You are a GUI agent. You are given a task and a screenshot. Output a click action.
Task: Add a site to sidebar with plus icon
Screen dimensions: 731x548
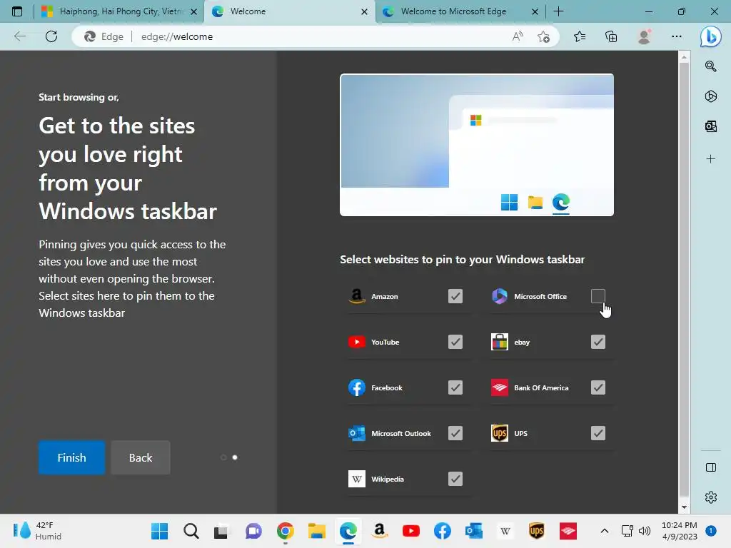click(710, 159)
